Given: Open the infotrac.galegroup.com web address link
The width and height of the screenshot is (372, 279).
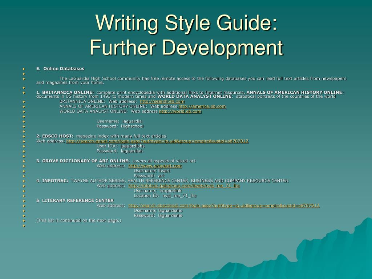Looking at the screenshot, I should (x=184, y=186).
